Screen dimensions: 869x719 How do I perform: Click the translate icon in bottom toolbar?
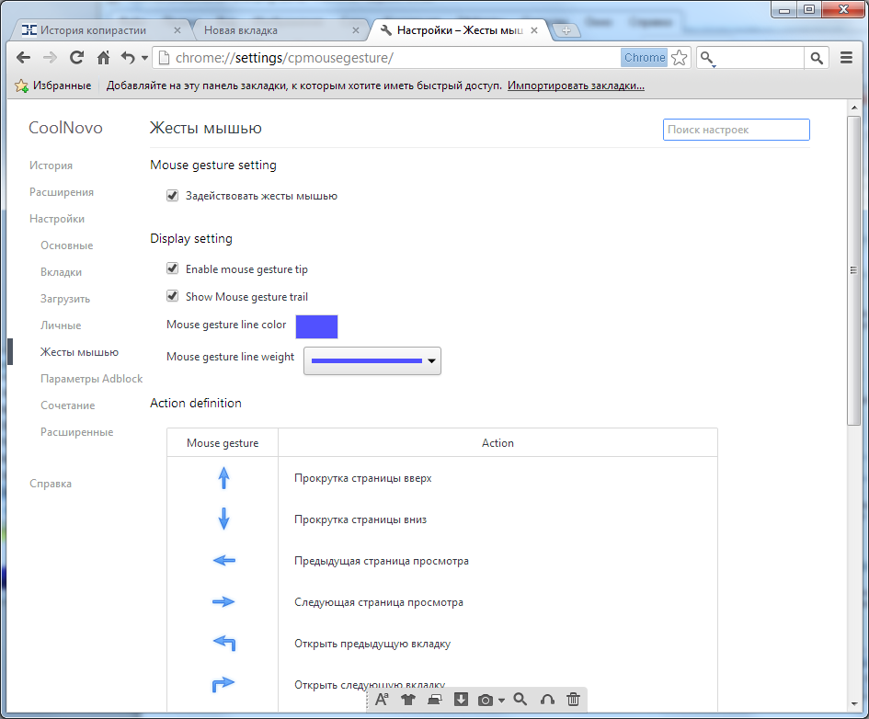point(383,700)
